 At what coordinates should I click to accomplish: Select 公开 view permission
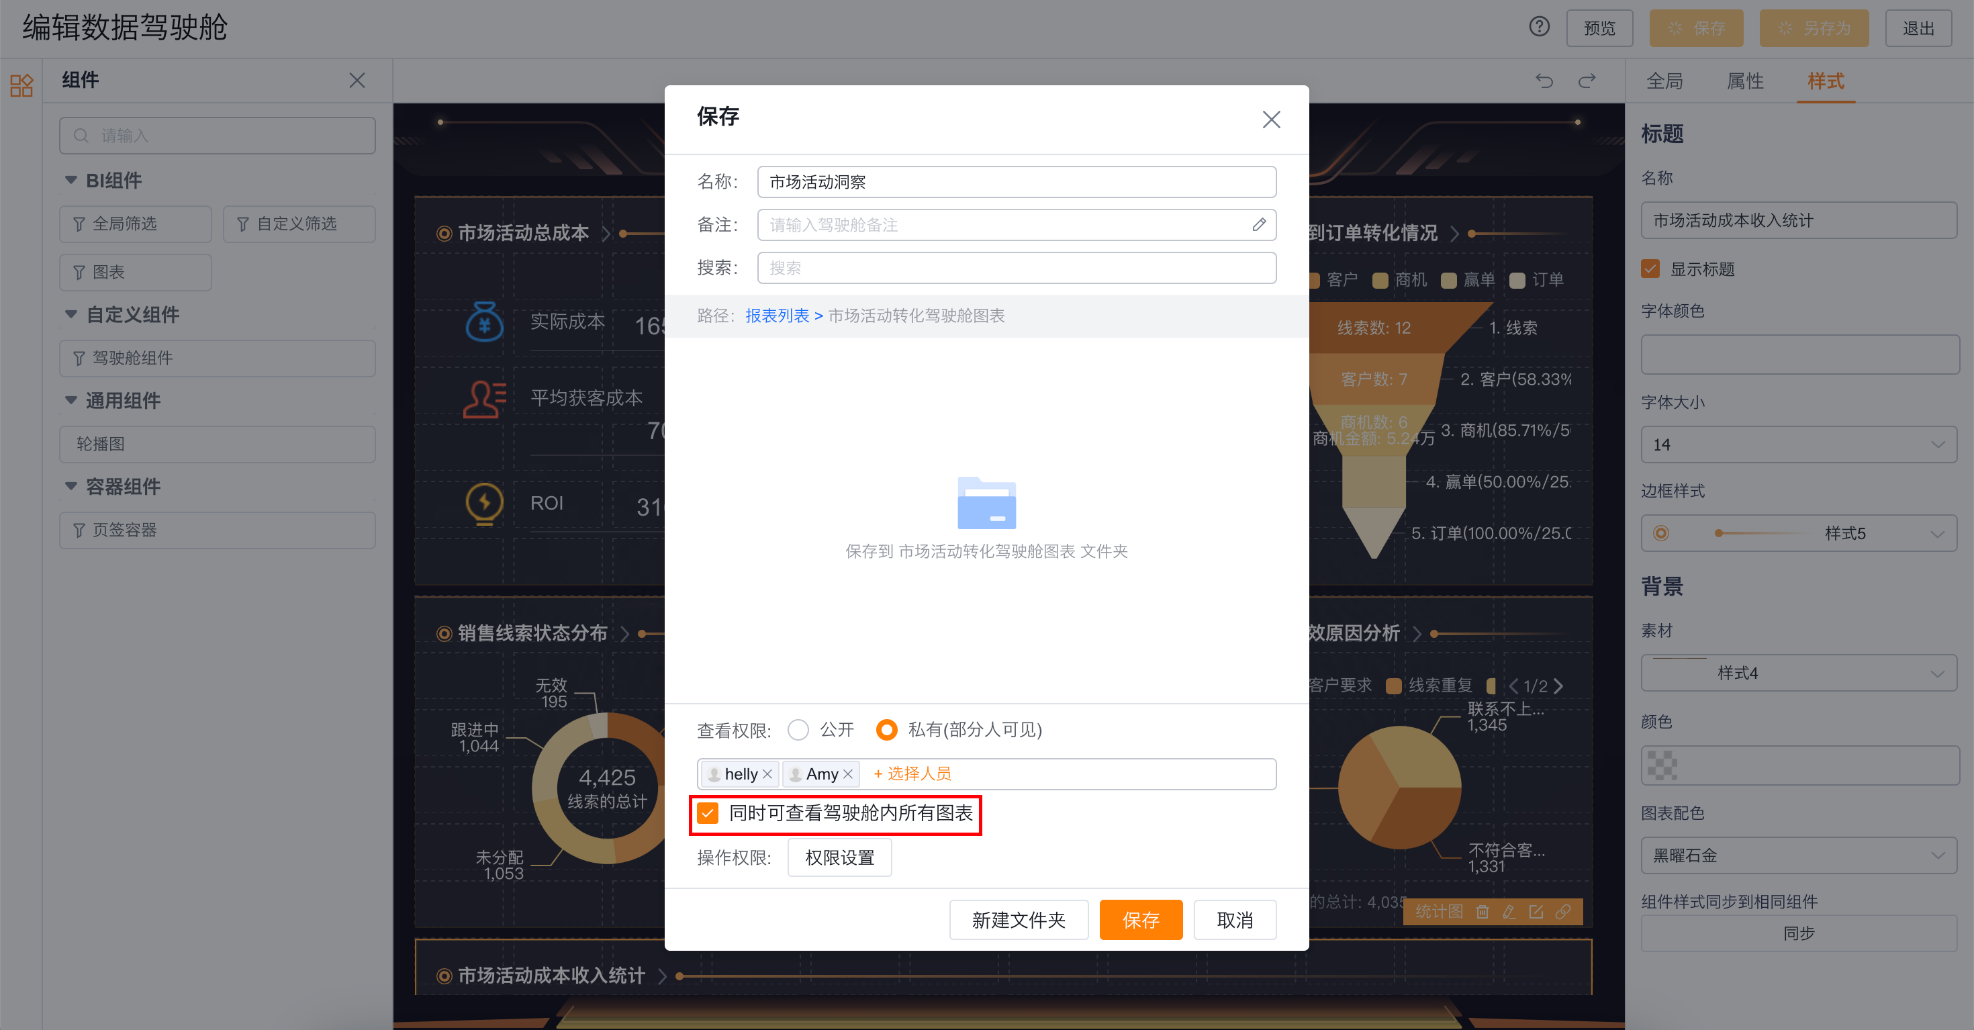(798, 730)
